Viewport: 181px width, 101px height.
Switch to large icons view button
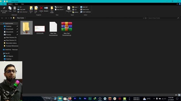tap(179, 95)
